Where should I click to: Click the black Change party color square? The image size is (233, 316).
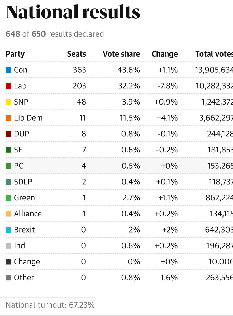pyautogui.click(x=8, y=262)
